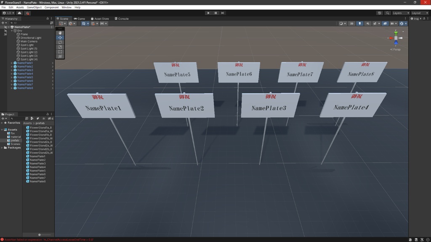Open the File menu
This screenshot has width=431, height=242.
[3, 8]
